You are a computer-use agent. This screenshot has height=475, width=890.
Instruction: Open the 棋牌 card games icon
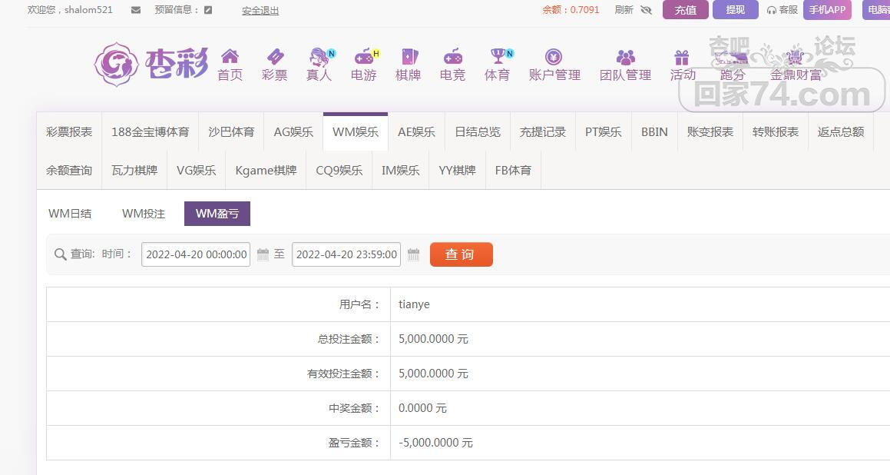click(408, 57)
